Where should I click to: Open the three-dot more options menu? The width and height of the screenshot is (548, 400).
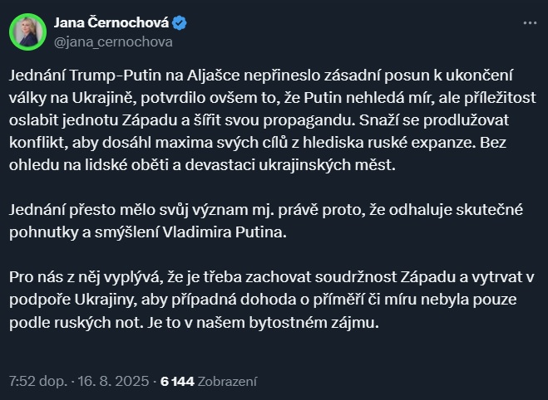pos(530,23)
